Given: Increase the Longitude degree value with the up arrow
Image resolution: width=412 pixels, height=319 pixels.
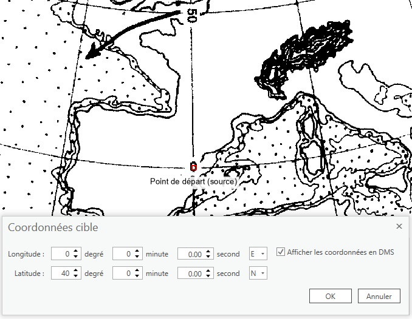Looking at the screenshot, I should coord(75,252).
